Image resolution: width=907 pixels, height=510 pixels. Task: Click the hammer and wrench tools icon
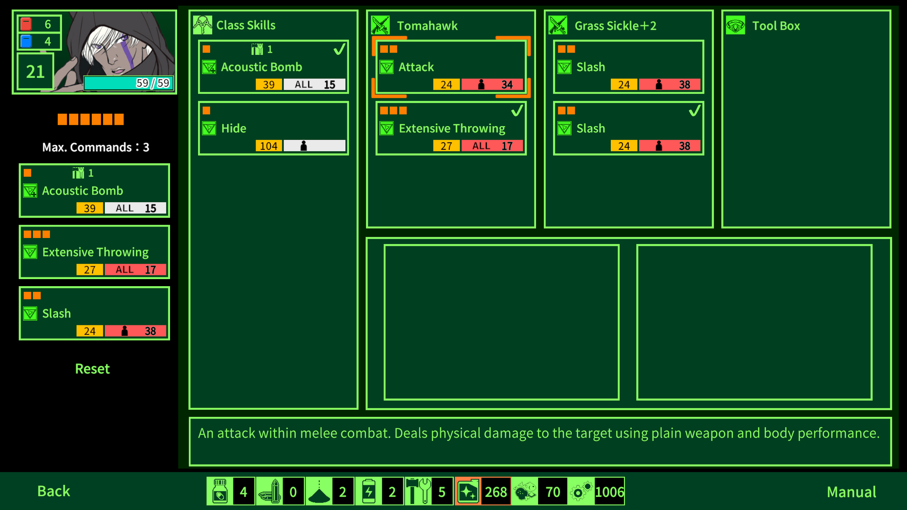[420, 491]
